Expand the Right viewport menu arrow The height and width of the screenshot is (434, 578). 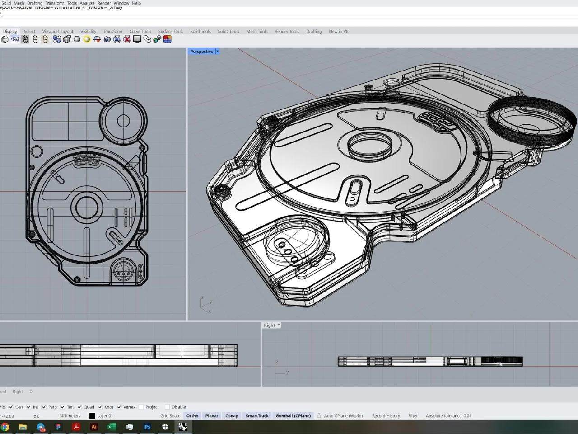[x=279, y=325]
